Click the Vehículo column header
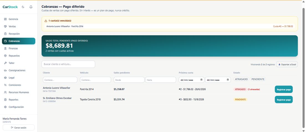 pyautogui.click(x=84, y=73)
